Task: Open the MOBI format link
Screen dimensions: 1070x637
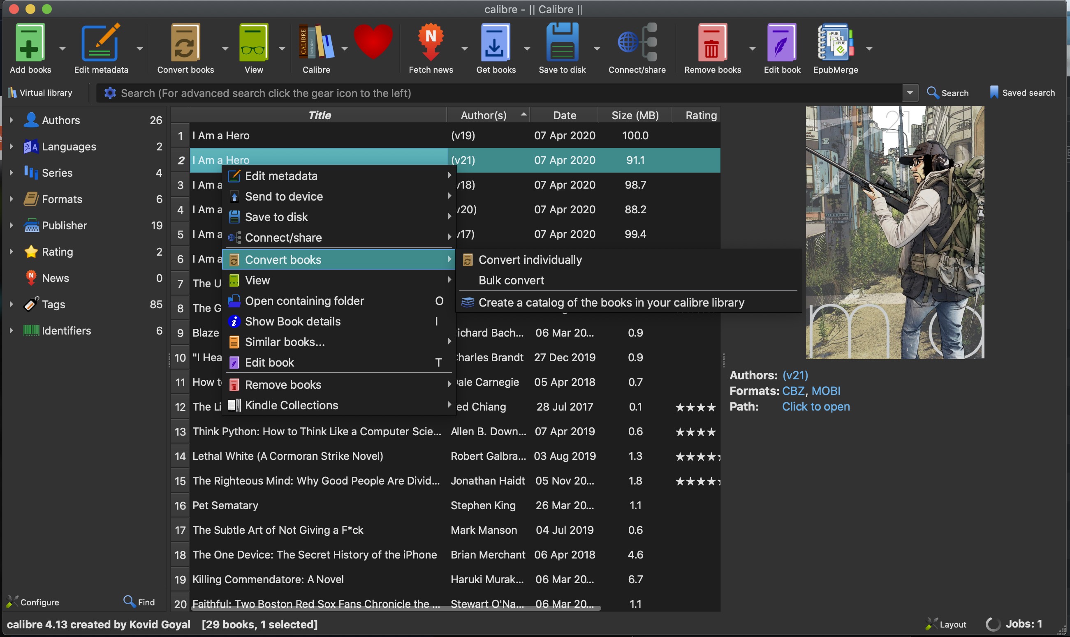Action: [x=826, y=390]
